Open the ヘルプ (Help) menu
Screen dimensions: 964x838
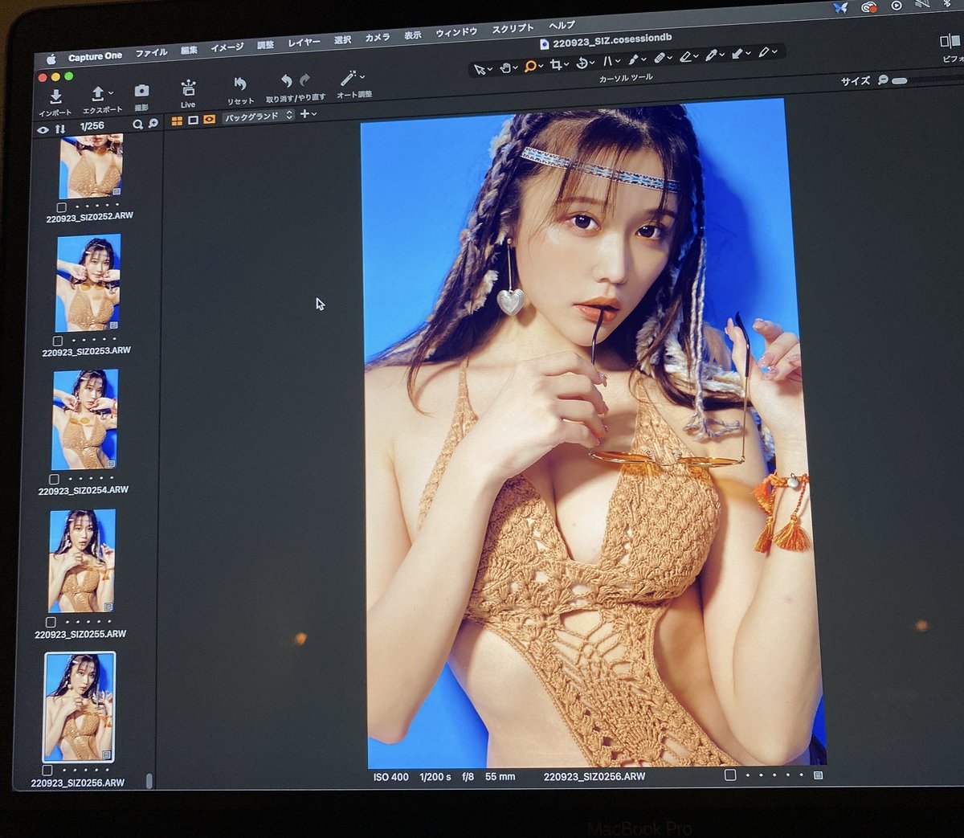click(561, 27)
